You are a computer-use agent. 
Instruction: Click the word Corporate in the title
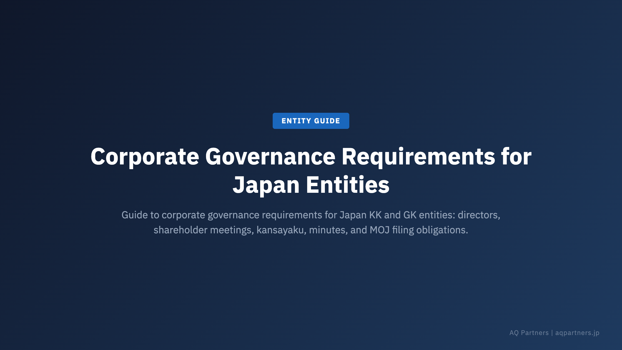tap(145, 157)
